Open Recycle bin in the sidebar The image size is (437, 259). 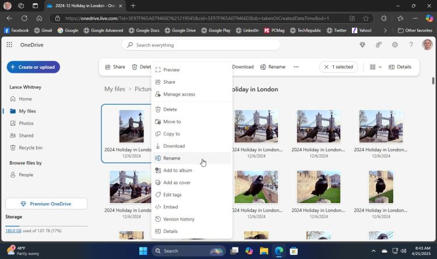click(x=30, y=148)
